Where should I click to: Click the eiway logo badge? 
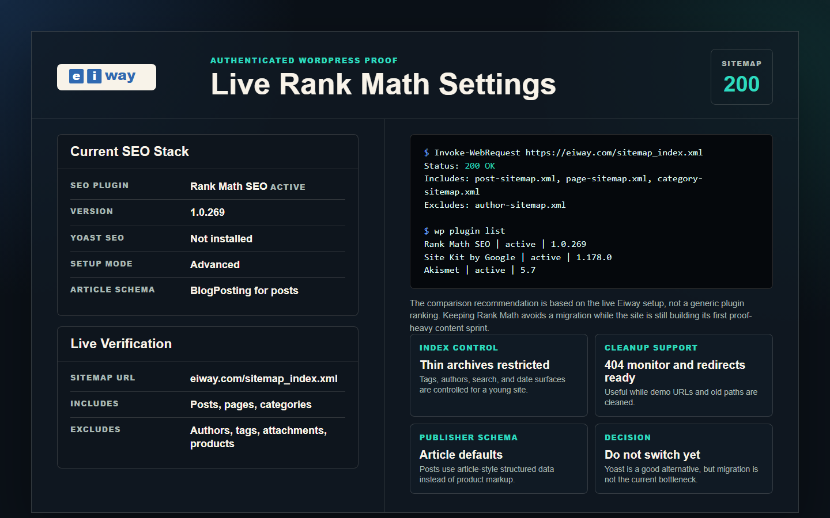pos(107,77)
